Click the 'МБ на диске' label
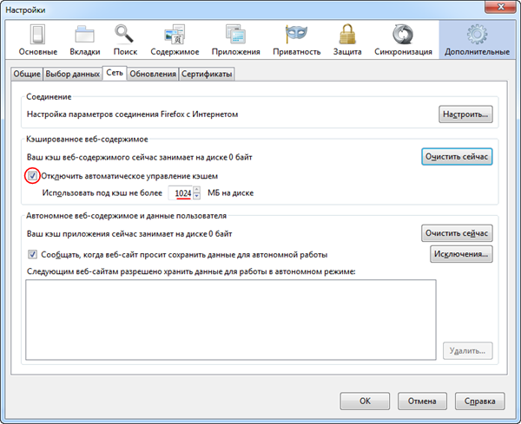 pyautogui.click(x=231, y=193)
